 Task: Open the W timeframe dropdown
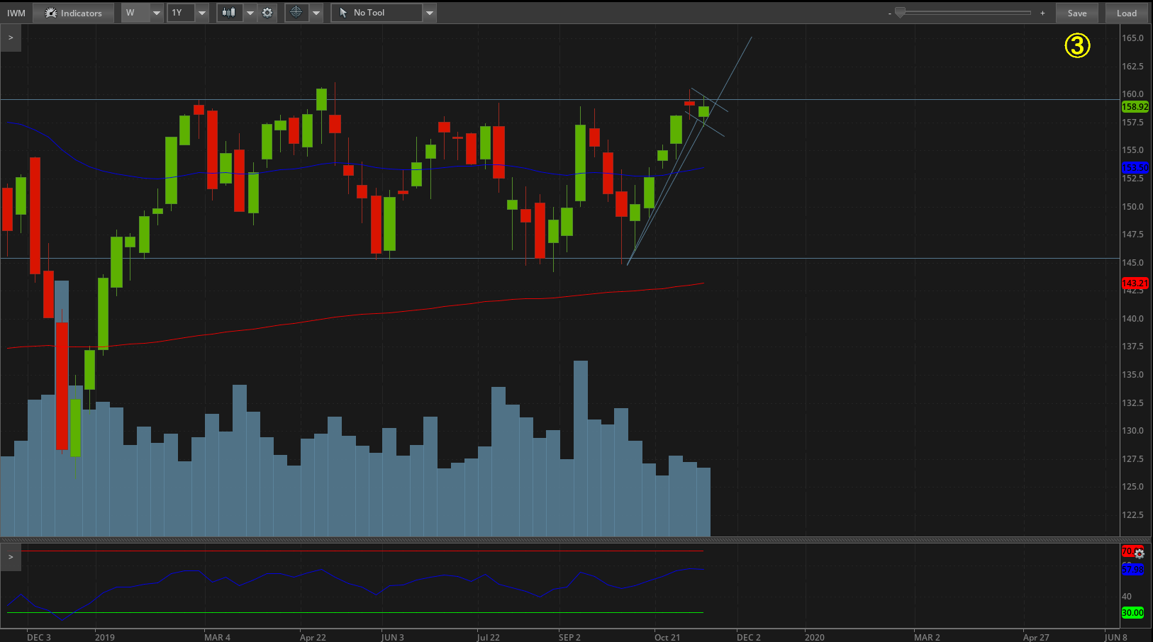tap(156, 12)
